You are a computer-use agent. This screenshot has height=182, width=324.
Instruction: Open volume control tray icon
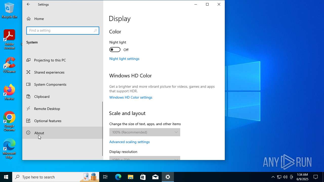pos(285,177)
